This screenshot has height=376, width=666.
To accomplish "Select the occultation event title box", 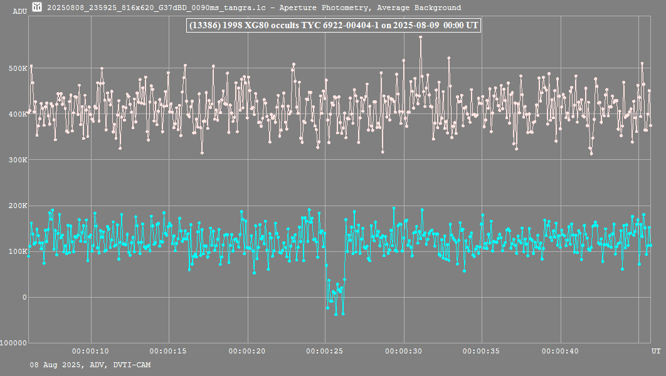I will coord(334,25).
